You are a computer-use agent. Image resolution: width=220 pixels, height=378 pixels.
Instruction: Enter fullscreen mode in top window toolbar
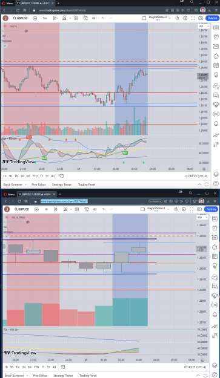pos(193,18)
